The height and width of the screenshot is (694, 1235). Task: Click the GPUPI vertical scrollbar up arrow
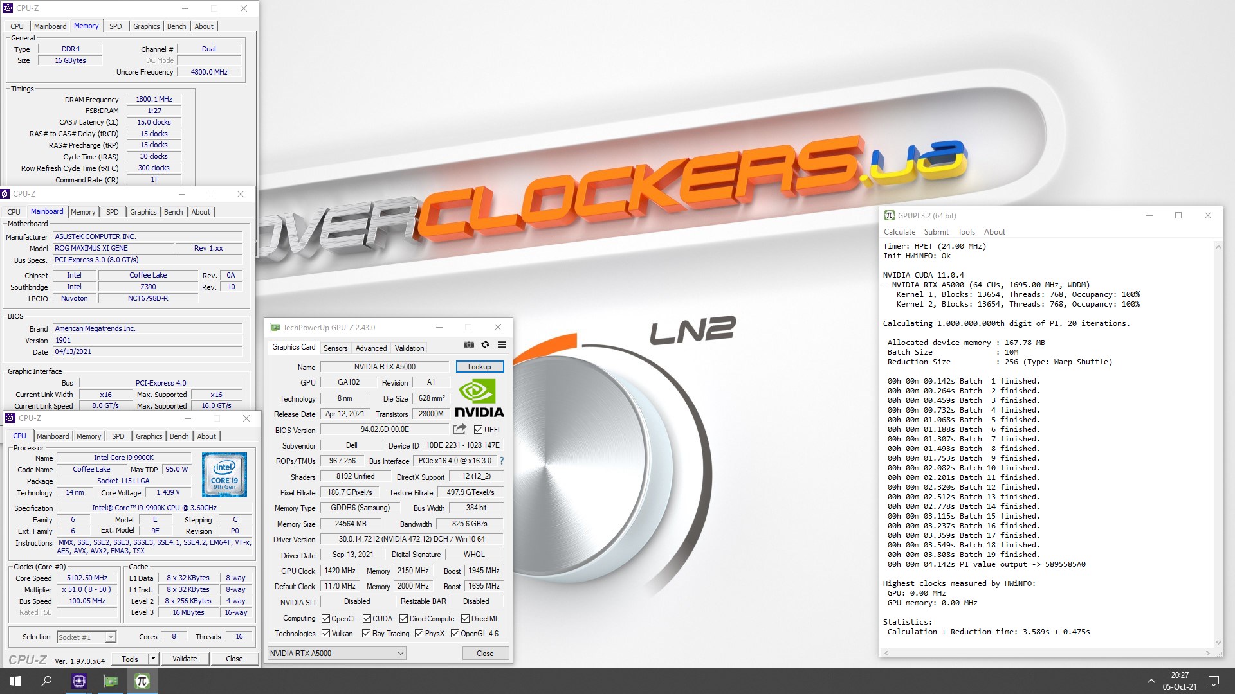[x=1218, y=246]
